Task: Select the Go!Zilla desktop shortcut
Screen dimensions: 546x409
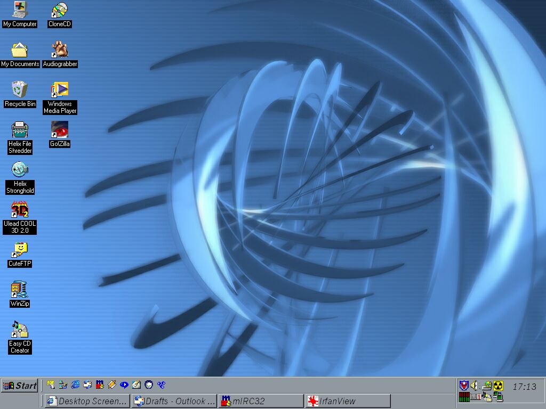Action: [60, 130]
